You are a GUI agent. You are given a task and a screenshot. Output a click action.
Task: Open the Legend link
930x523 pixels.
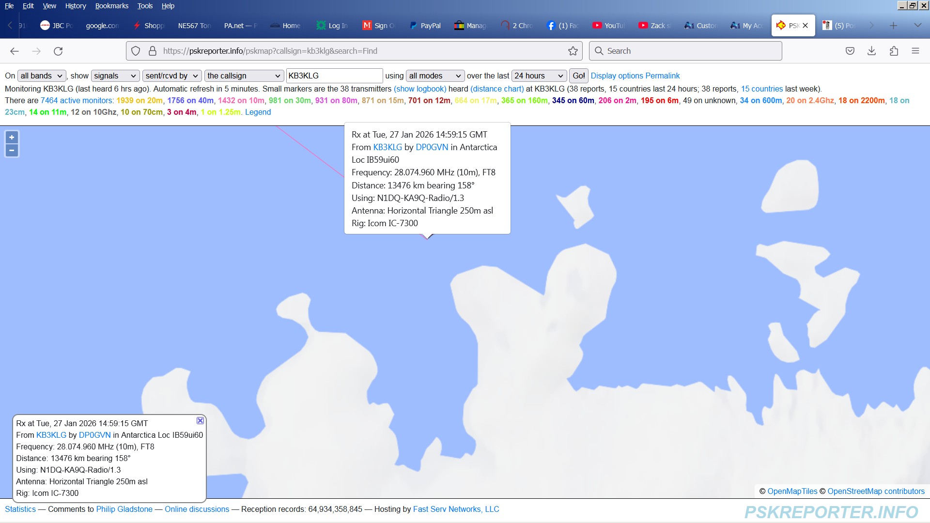(258, 112)
